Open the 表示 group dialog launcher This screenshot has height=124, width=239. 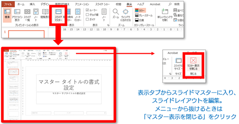108,25
